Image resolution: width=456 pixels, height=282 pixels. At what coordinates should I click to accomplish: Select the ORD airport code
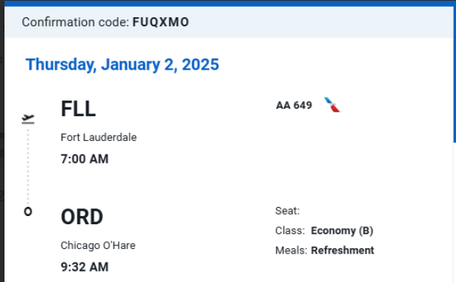[82, 217]
